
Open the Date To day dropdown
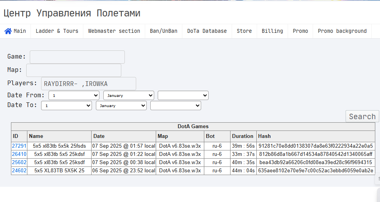[67, 105]
